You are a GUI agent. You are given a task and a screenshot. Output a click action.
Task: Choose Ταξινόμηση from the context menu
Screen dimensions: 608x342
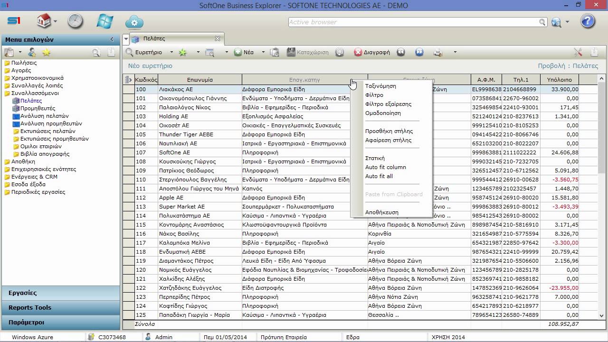click(380, 86)
